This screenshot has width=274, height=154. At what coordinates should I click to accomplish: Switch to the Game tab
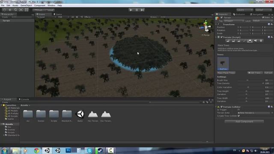click(x=58, y=14)
